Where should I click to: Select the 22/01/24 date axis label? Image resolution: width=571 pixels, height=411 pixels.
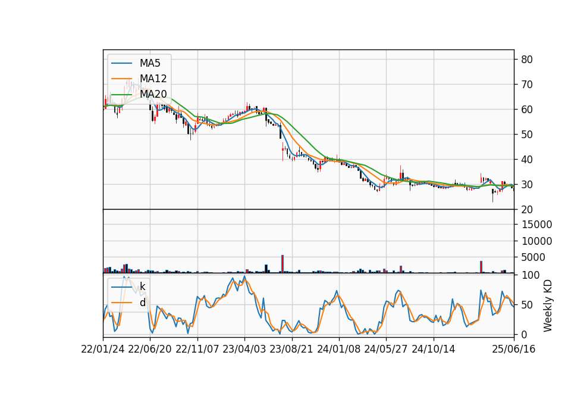pos(103,349)
